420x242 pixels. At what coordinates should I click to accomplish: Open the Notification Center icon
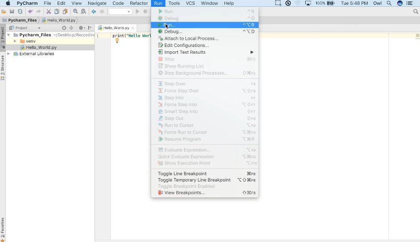[x=409, y=3]
